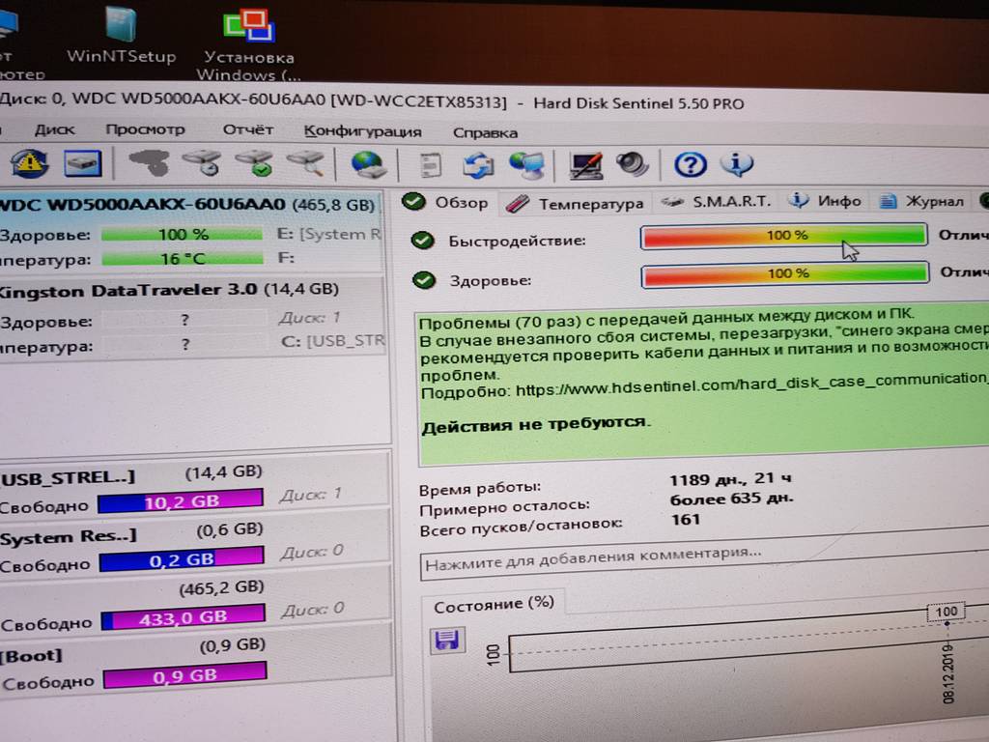
Task: Click the blue hard disk summary toolbar icon
Action: coord(83,163)
